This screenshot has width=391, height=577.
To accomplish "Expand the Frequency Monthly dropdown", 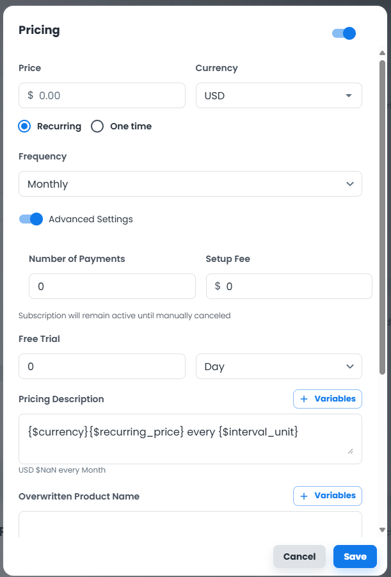I will 190,184.
